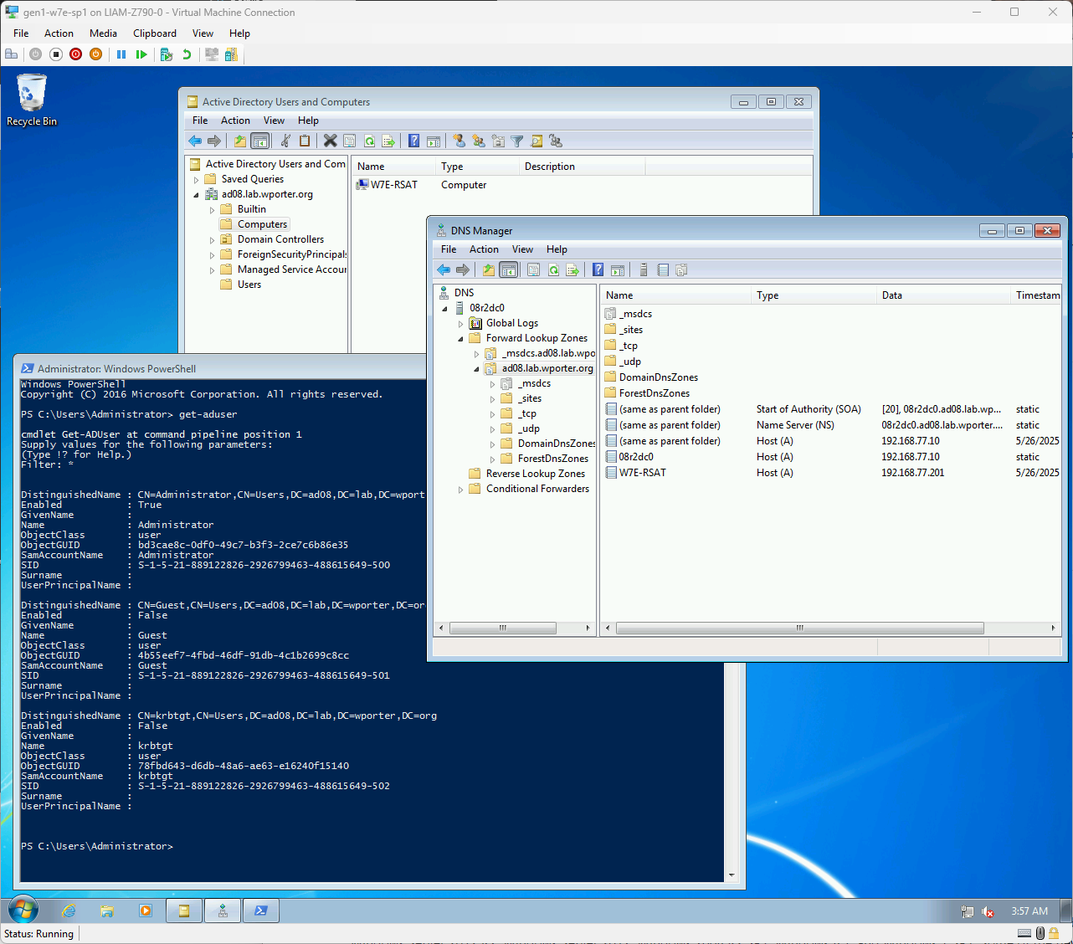Expand Saved Queries in ADUC tree
This screenshot has width=1073, height=944.
coord(197,180)
